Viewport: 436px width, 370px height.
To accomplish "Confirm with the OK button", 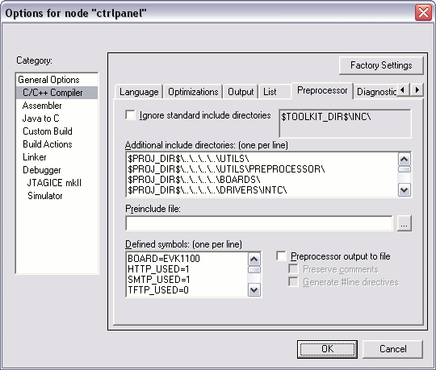I will (x=327, y=349).
